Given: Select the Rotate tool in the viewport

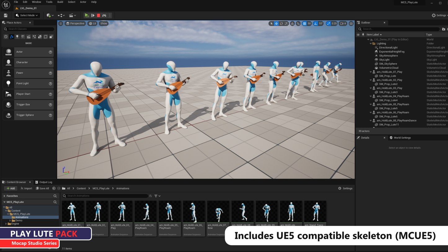Looking at the screenshot, I should tap(282, 23).
